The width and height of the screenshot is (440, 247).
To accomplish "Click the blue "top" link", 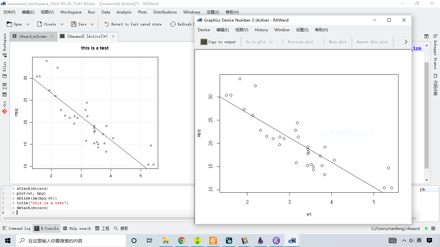I will (x=417, y=48).
